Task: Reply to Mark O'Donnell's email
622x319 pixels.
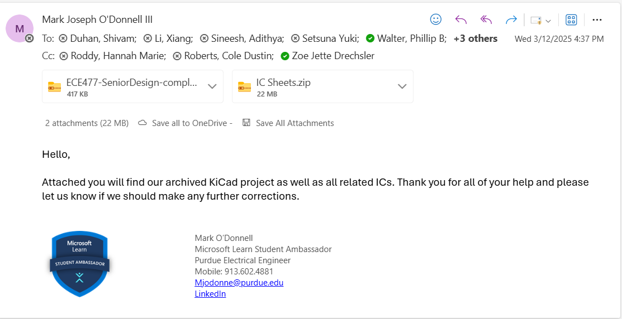Action: coord(461,20)
